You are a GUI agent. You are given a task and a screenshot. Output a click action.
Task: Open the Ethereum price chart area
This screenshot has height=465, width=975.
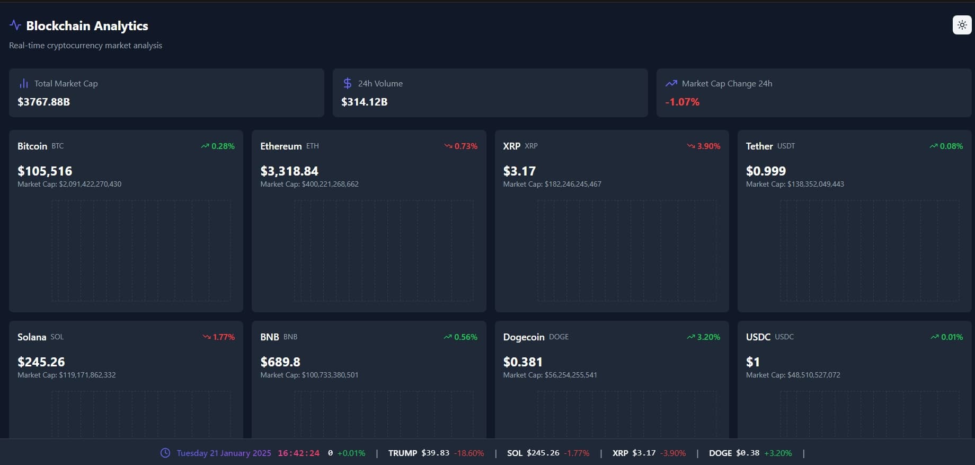(384, 251)
